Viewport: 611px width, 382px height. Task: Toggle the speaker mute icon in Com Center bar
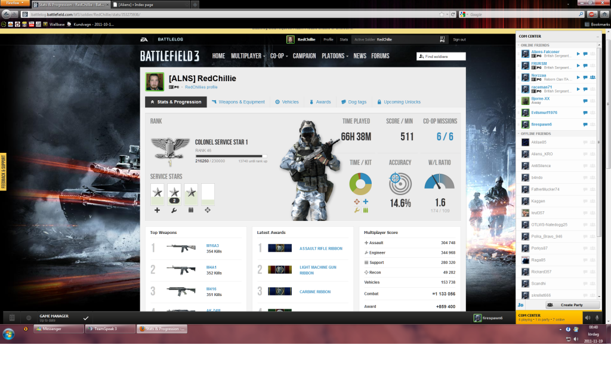(x=588, y=318)
